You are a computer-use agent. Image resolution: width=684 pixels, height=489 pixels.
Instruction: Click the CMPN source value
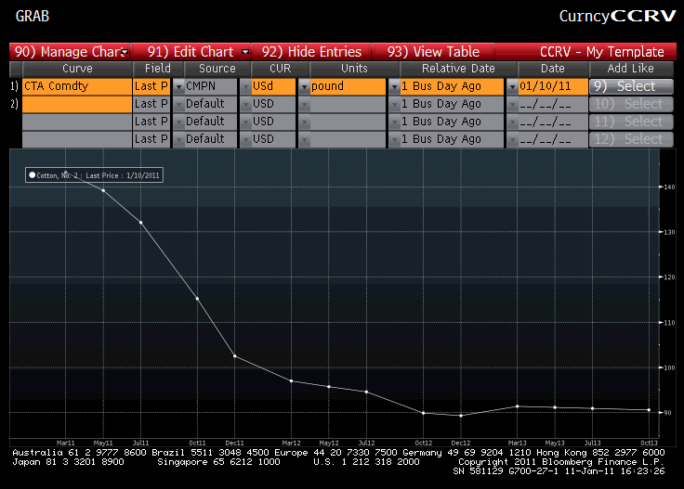point(210,86)
